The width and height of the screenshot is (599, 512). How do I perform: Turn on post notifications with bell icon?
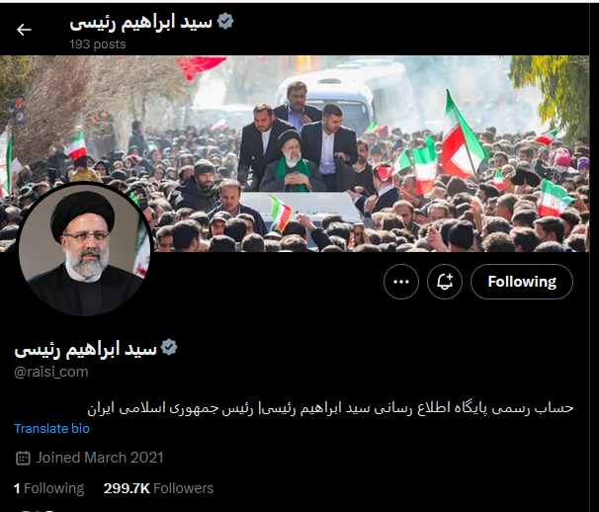(x=445, y=282)
